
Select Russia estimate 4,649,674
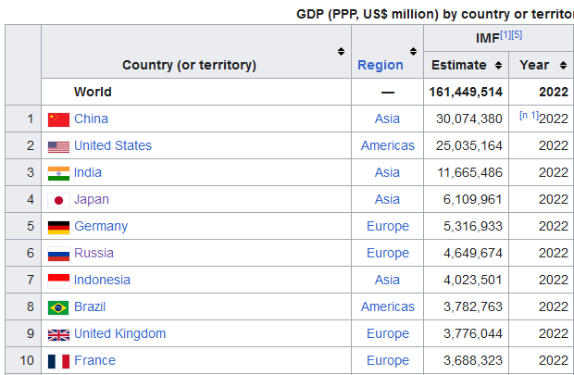click(x=472, y=253)
